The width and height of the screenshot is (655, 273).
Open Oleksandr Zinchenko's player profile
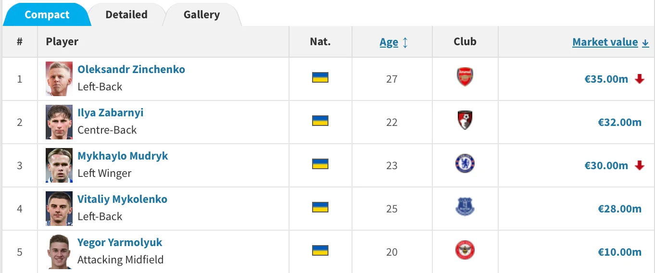point(131,69)
